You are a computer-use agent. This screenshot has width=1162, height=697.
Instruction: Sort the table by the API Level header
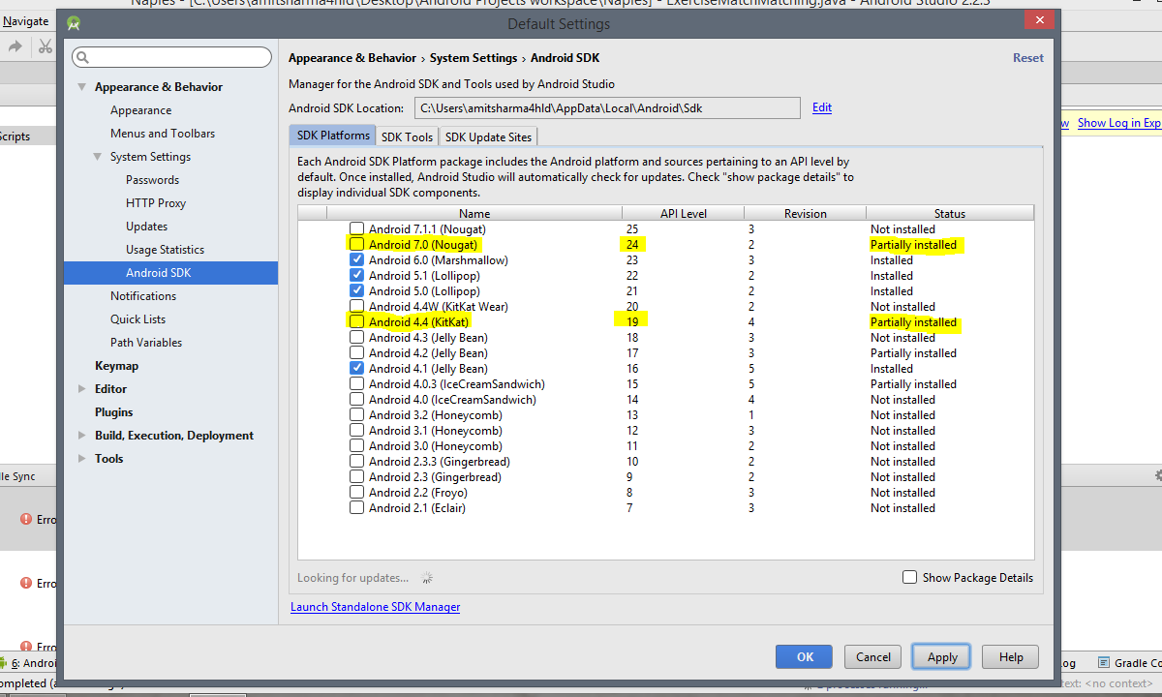(683, 213)
